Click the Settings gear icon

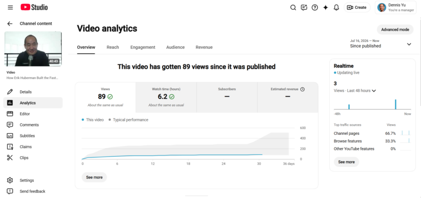(10, 180)
